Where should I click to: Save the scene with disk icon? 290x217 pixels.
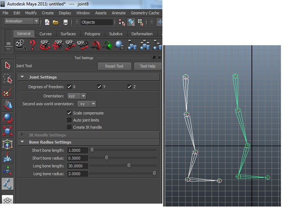(x=66, y=22)
